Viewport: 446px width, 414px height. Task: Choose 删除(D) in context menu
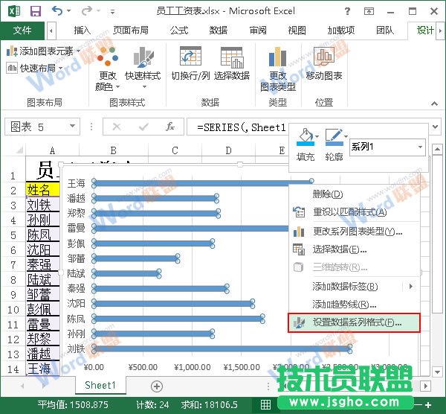354,194
